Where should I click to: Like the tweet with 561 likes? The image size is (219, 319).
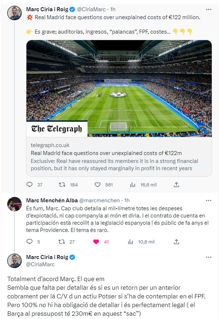(x=97, y=185)
